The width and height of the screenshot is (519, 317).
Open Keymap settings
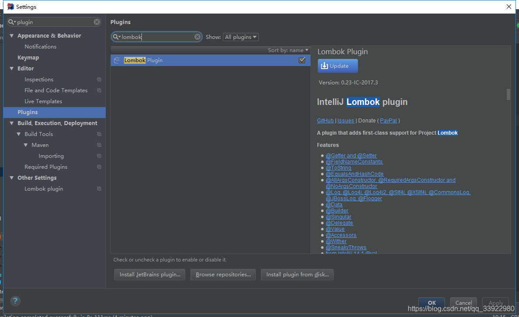(x=28, y=58)
